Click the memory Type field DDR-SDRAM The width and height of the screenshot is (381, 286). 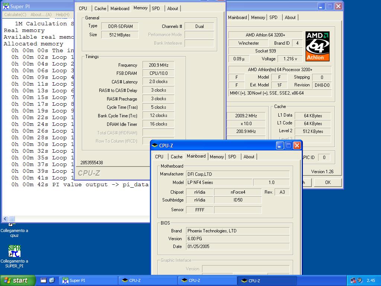[120, 26]
